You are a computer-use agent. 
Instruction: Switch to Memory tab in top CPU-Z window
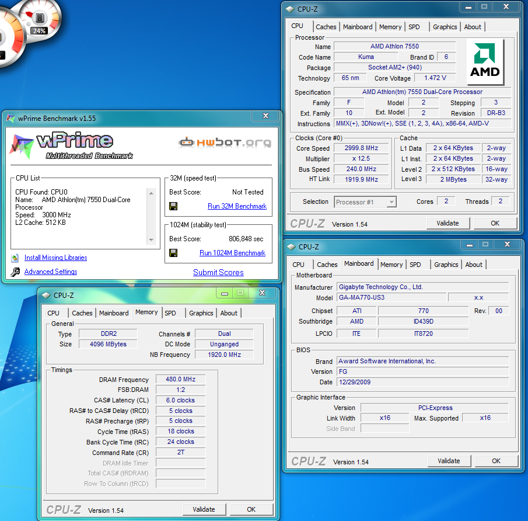pyautogui.click(x=390, y=27)
